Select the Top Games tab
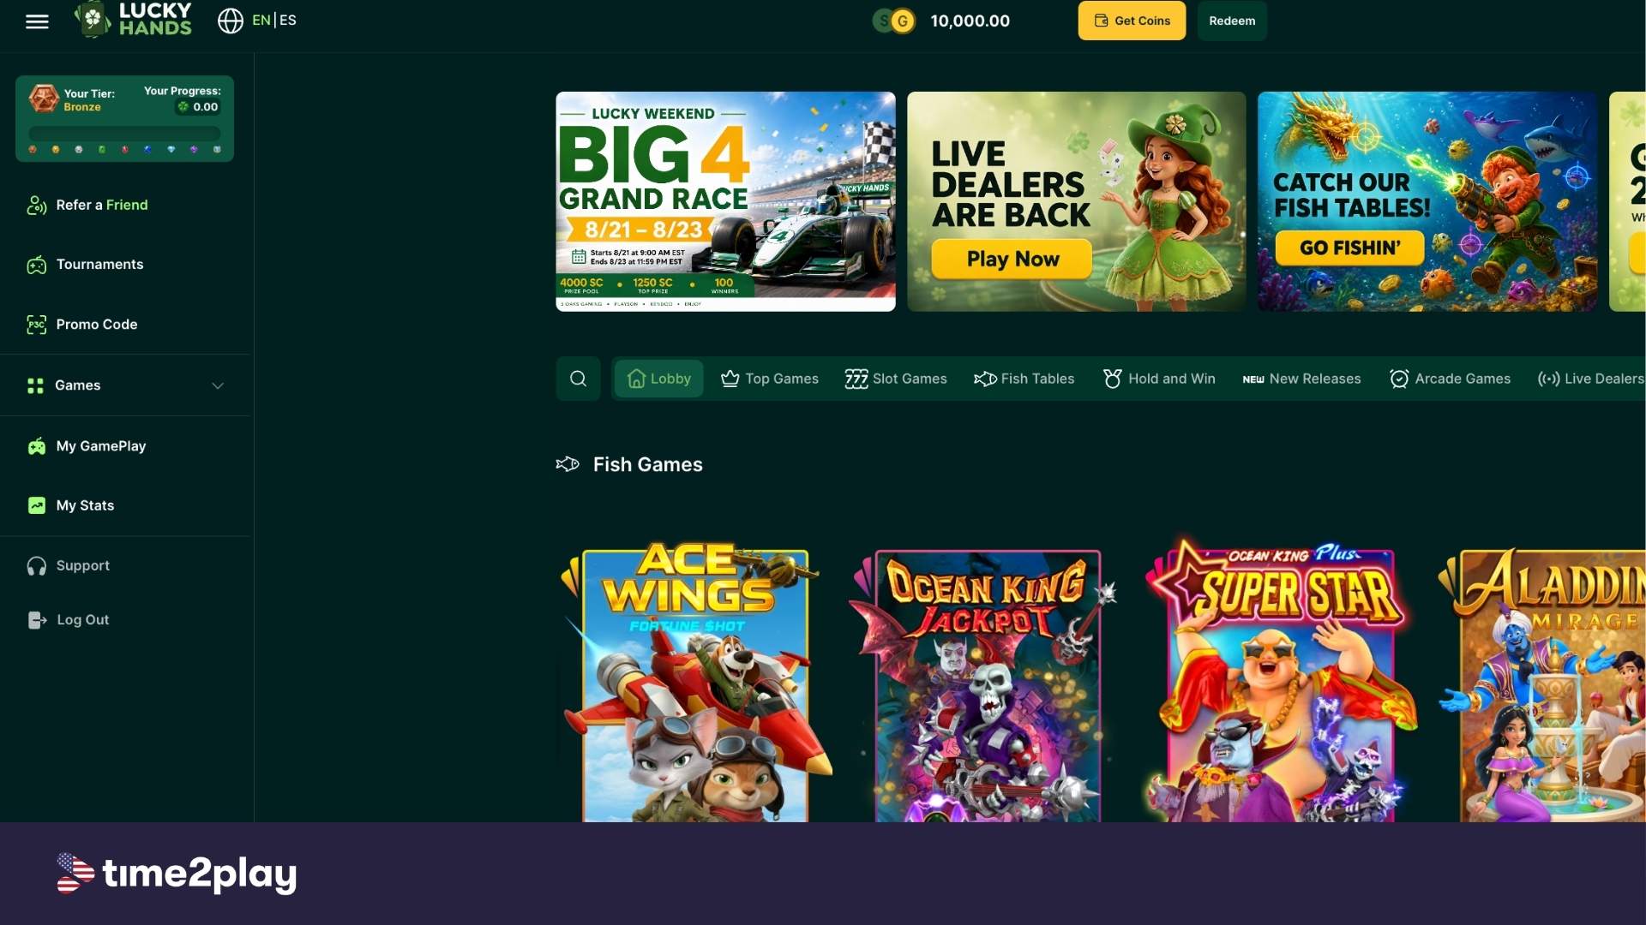The width and height of the screenshot is (1646, 925). pyautogui.click(x=770, y=379)
